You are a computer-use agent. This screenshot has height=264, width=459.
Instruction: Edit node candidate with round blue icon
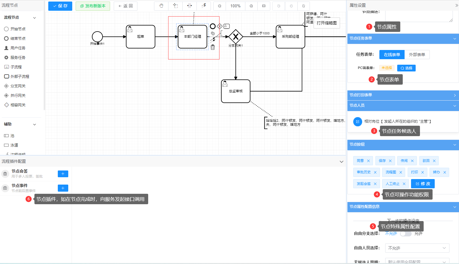pos(358,121)
